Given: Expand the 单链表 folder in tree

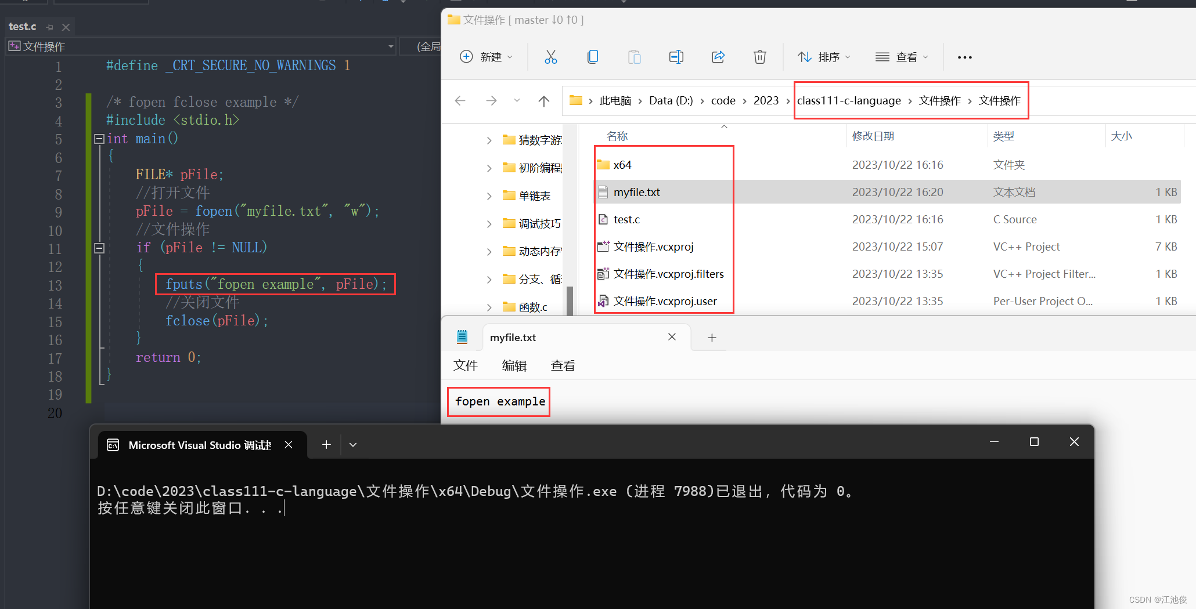Looking at the screenshot, I should click(489, 196).
